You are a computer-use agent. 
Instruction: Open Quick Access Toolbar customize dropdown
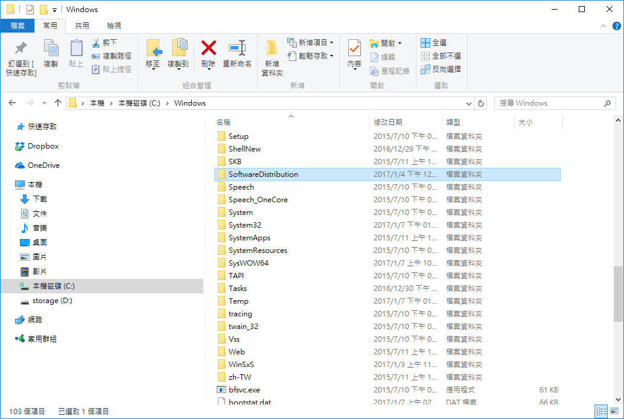pyautogui.click(x=54, y=10)
